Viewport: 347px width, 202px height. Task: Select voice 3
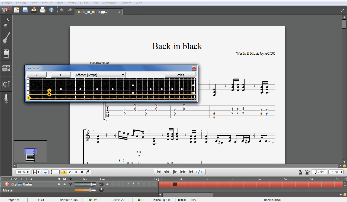[76, 172]
